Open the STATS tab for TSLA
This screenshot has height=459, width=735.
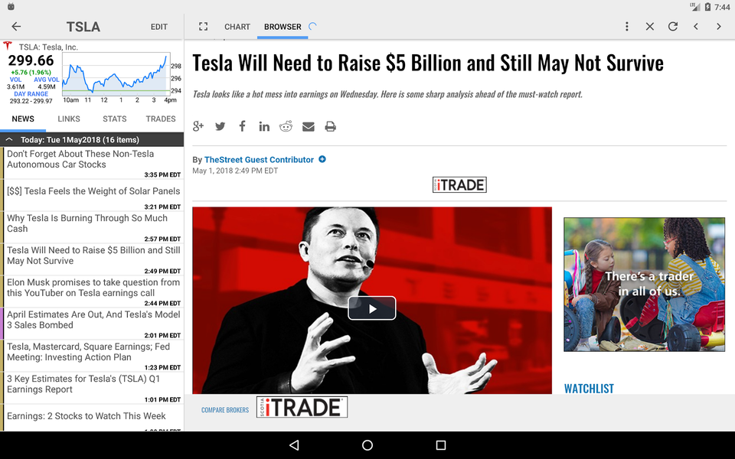pos(113,119)
